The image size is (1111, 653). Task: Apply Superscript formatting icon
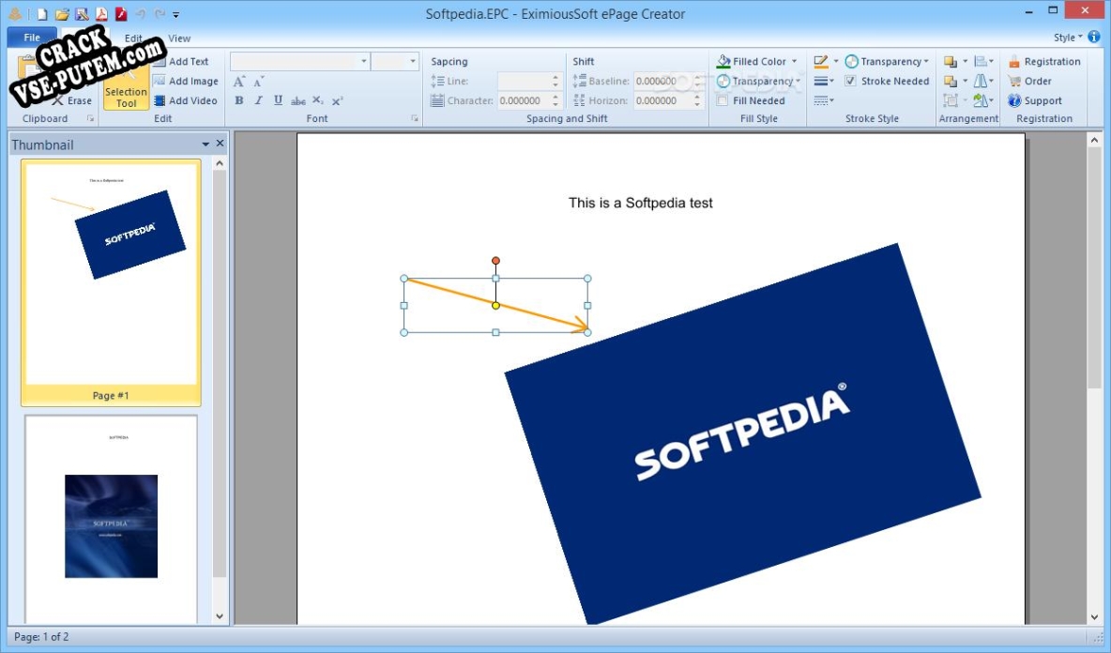coord(337,100)
